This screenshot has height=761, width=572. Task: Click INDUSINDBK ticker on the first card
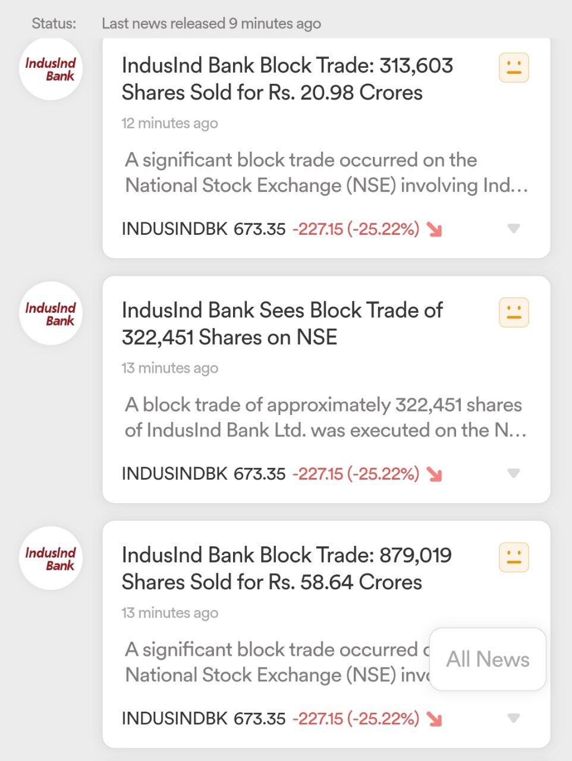click(x=174, y=229)
